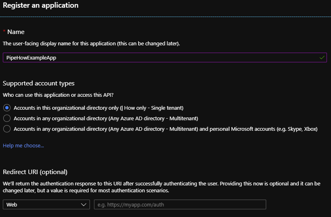Click the chevron arrow on the Web dropdown
The height and width of the screenshot is (217, 331).
(x=84, y=204)
